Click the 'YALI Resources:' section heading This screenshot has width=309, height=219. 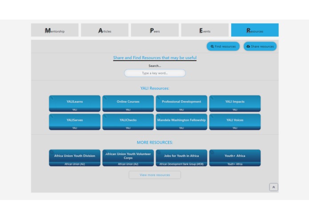click(x=155, y=88)
